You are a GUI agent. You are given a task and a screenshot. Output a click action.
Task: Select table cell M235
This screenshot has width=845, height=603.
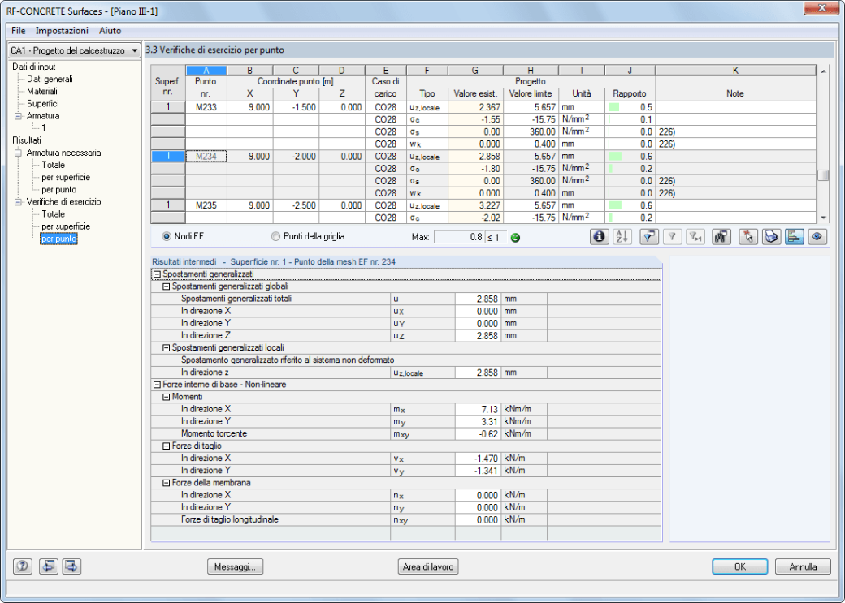coord(206,205)
